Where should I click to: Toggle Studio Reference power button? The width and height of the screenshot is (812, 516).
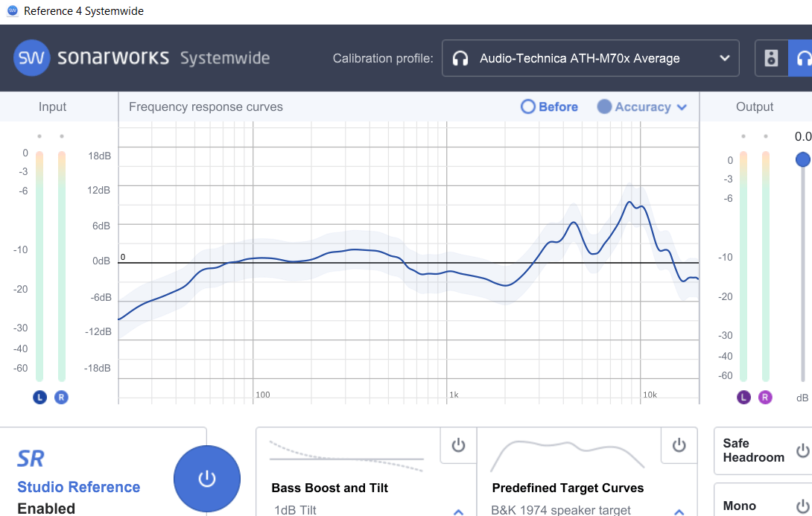point(206,479)
